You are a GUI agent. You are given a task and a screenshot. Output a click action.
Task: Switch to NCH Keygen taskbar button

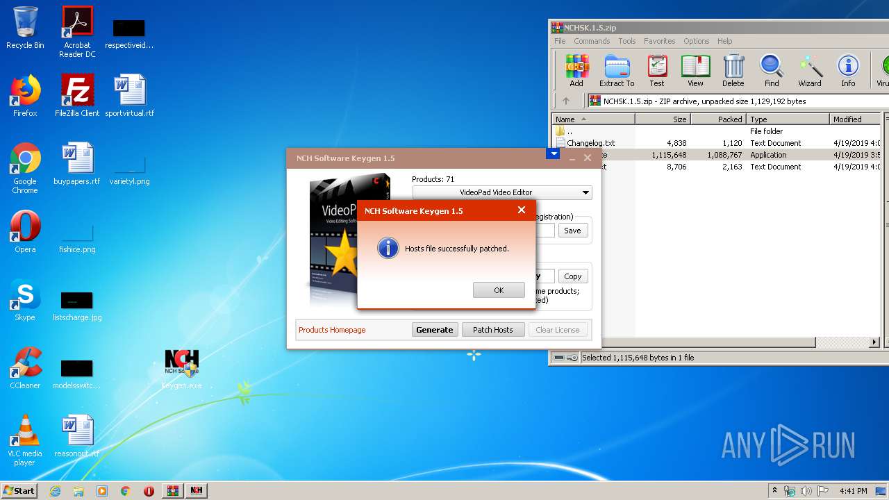click(x=197, y=491)
